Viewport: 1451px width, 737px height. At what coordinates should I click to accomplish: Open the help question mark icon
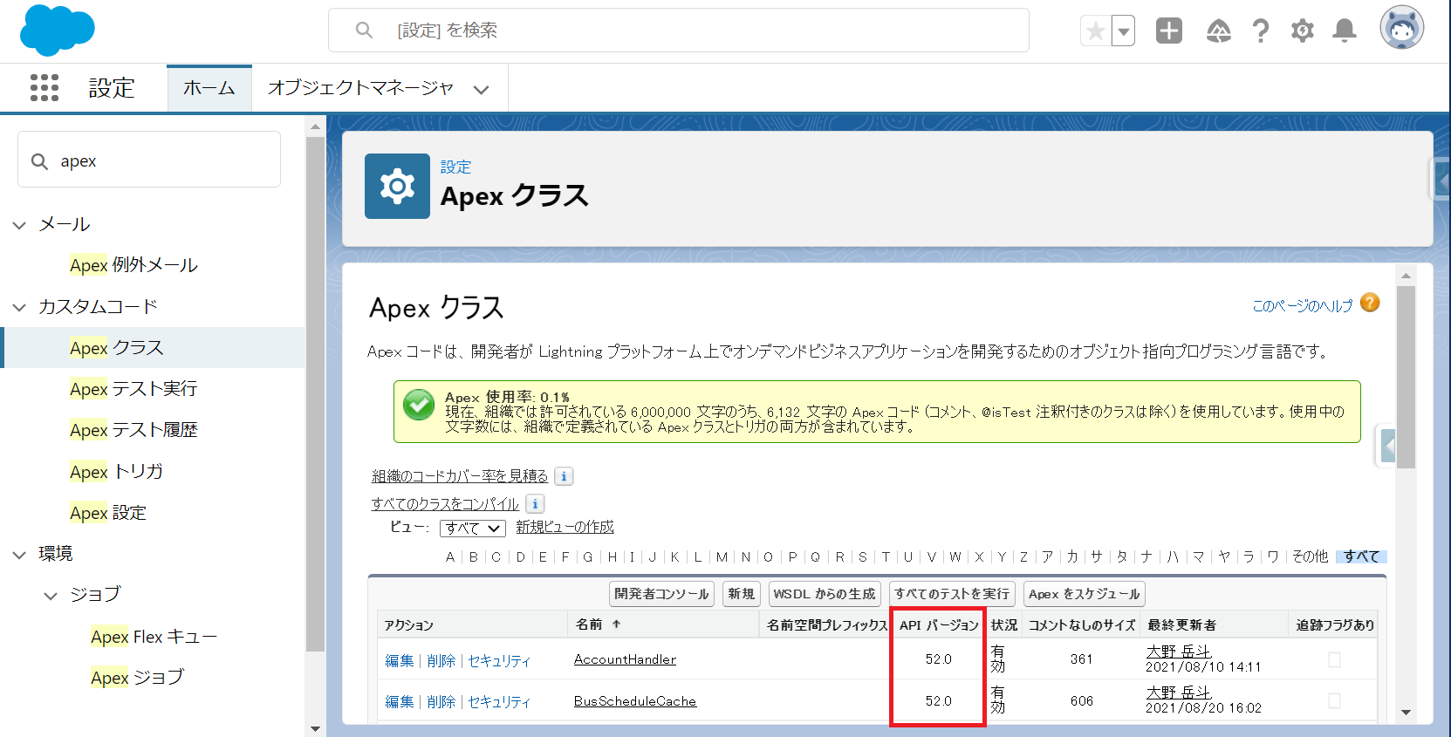click(x=1260, y=31)
